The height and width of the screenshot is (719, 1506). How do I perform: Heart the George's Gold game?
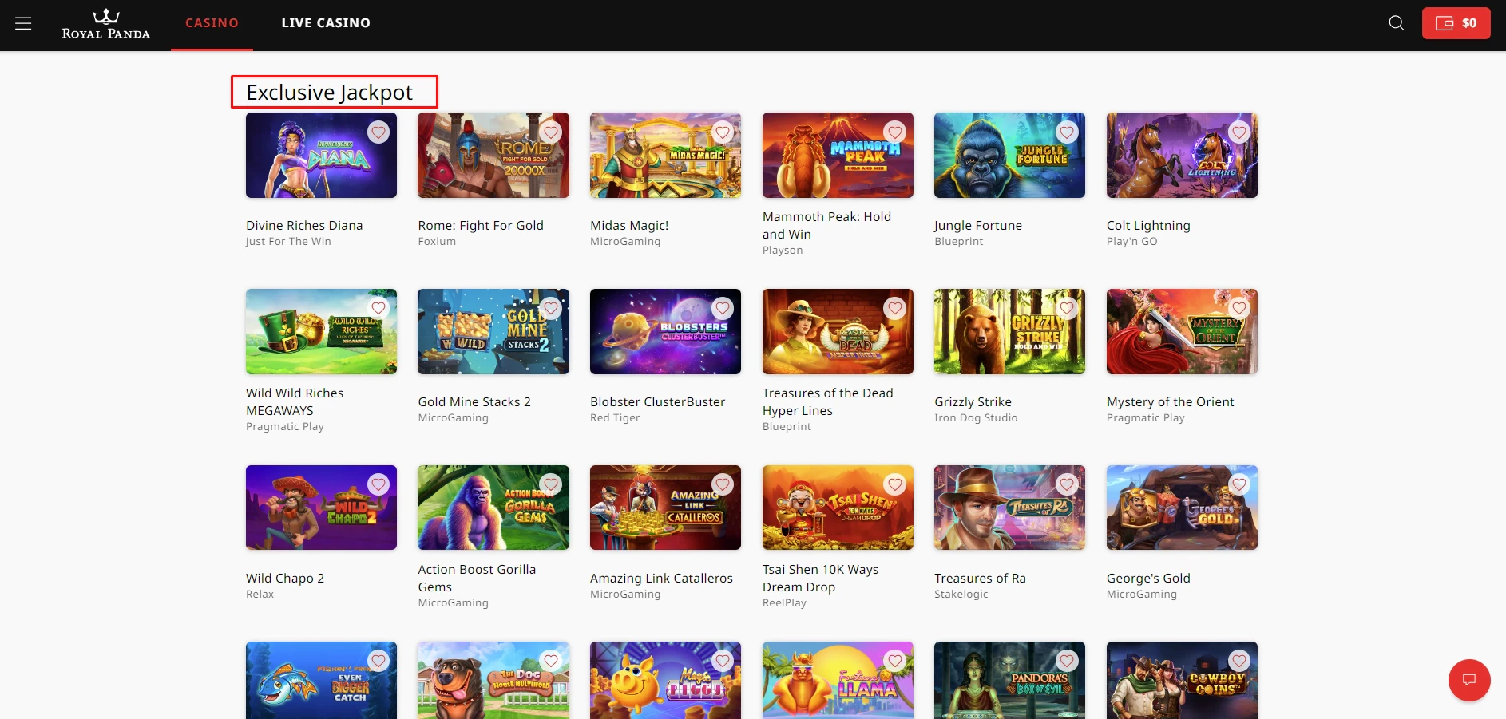(1239, 484)
